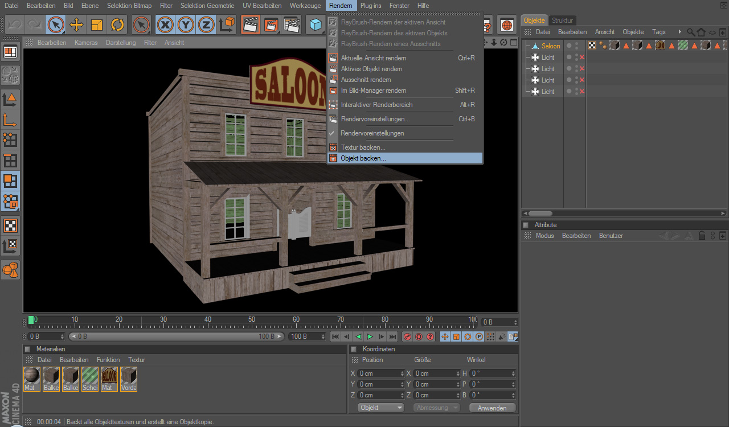Click the Position Y input field
This screenshot has width=729, height=427.
pos(377,384)
